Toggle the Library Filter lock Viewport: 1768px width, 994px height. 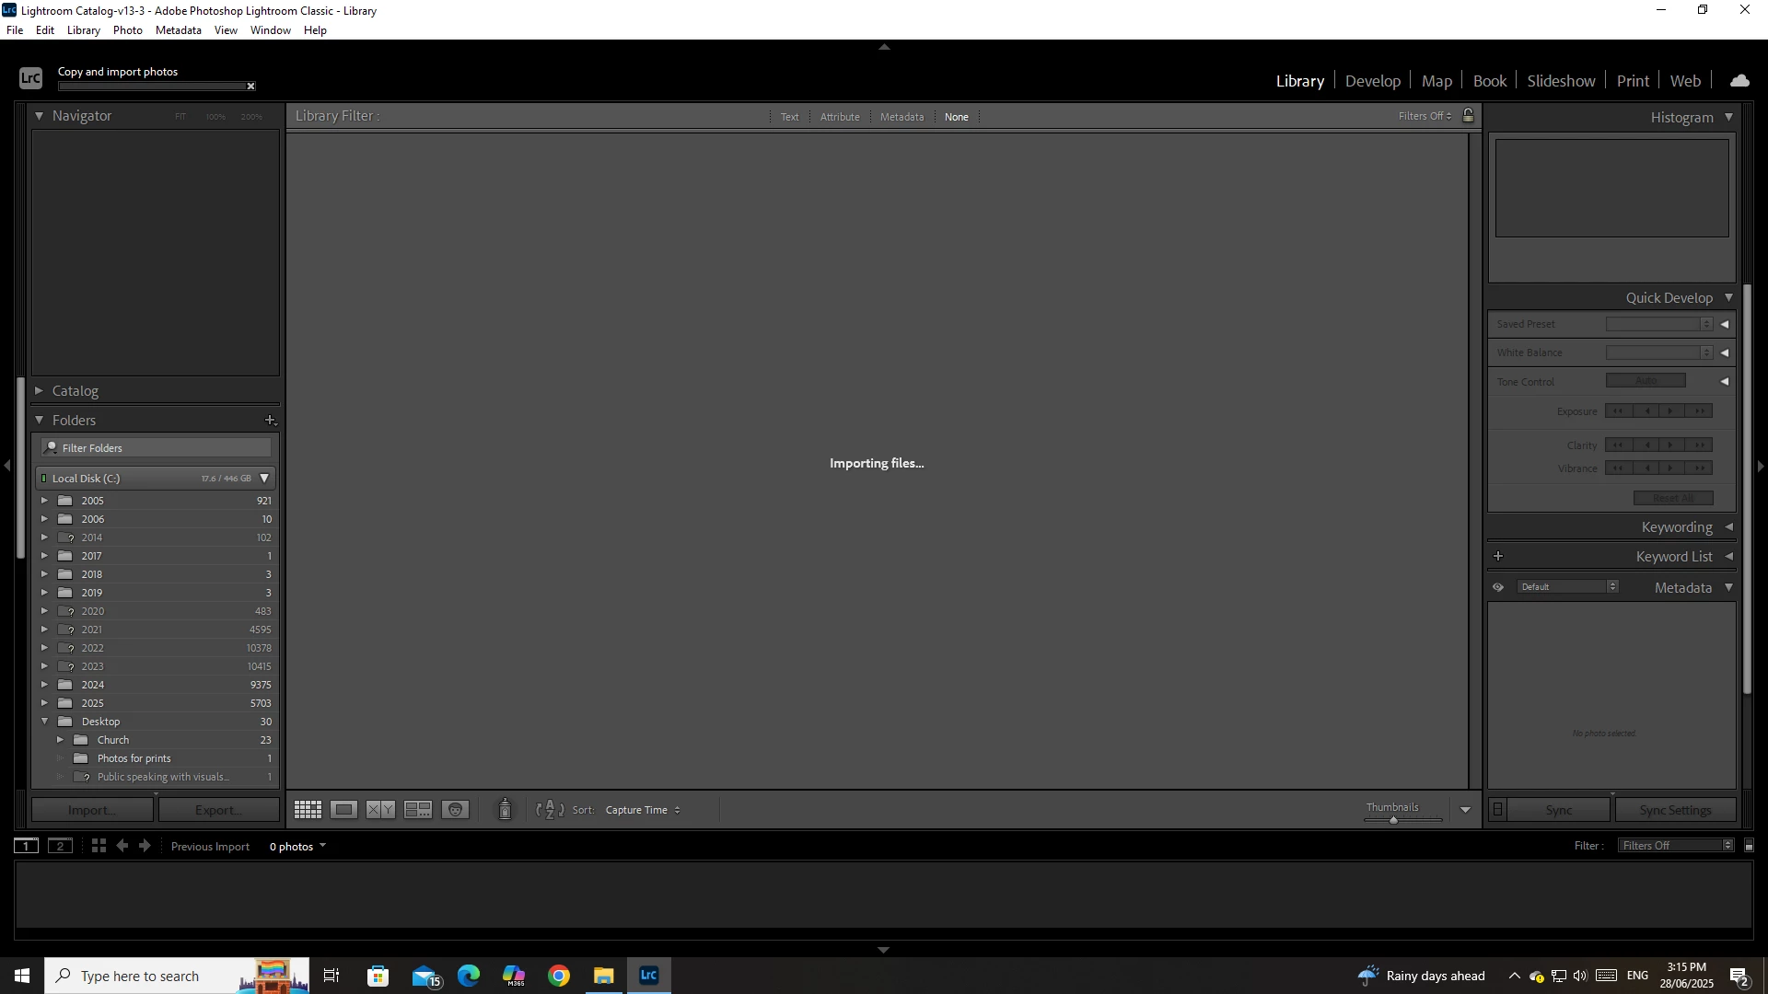point(1469,116)
